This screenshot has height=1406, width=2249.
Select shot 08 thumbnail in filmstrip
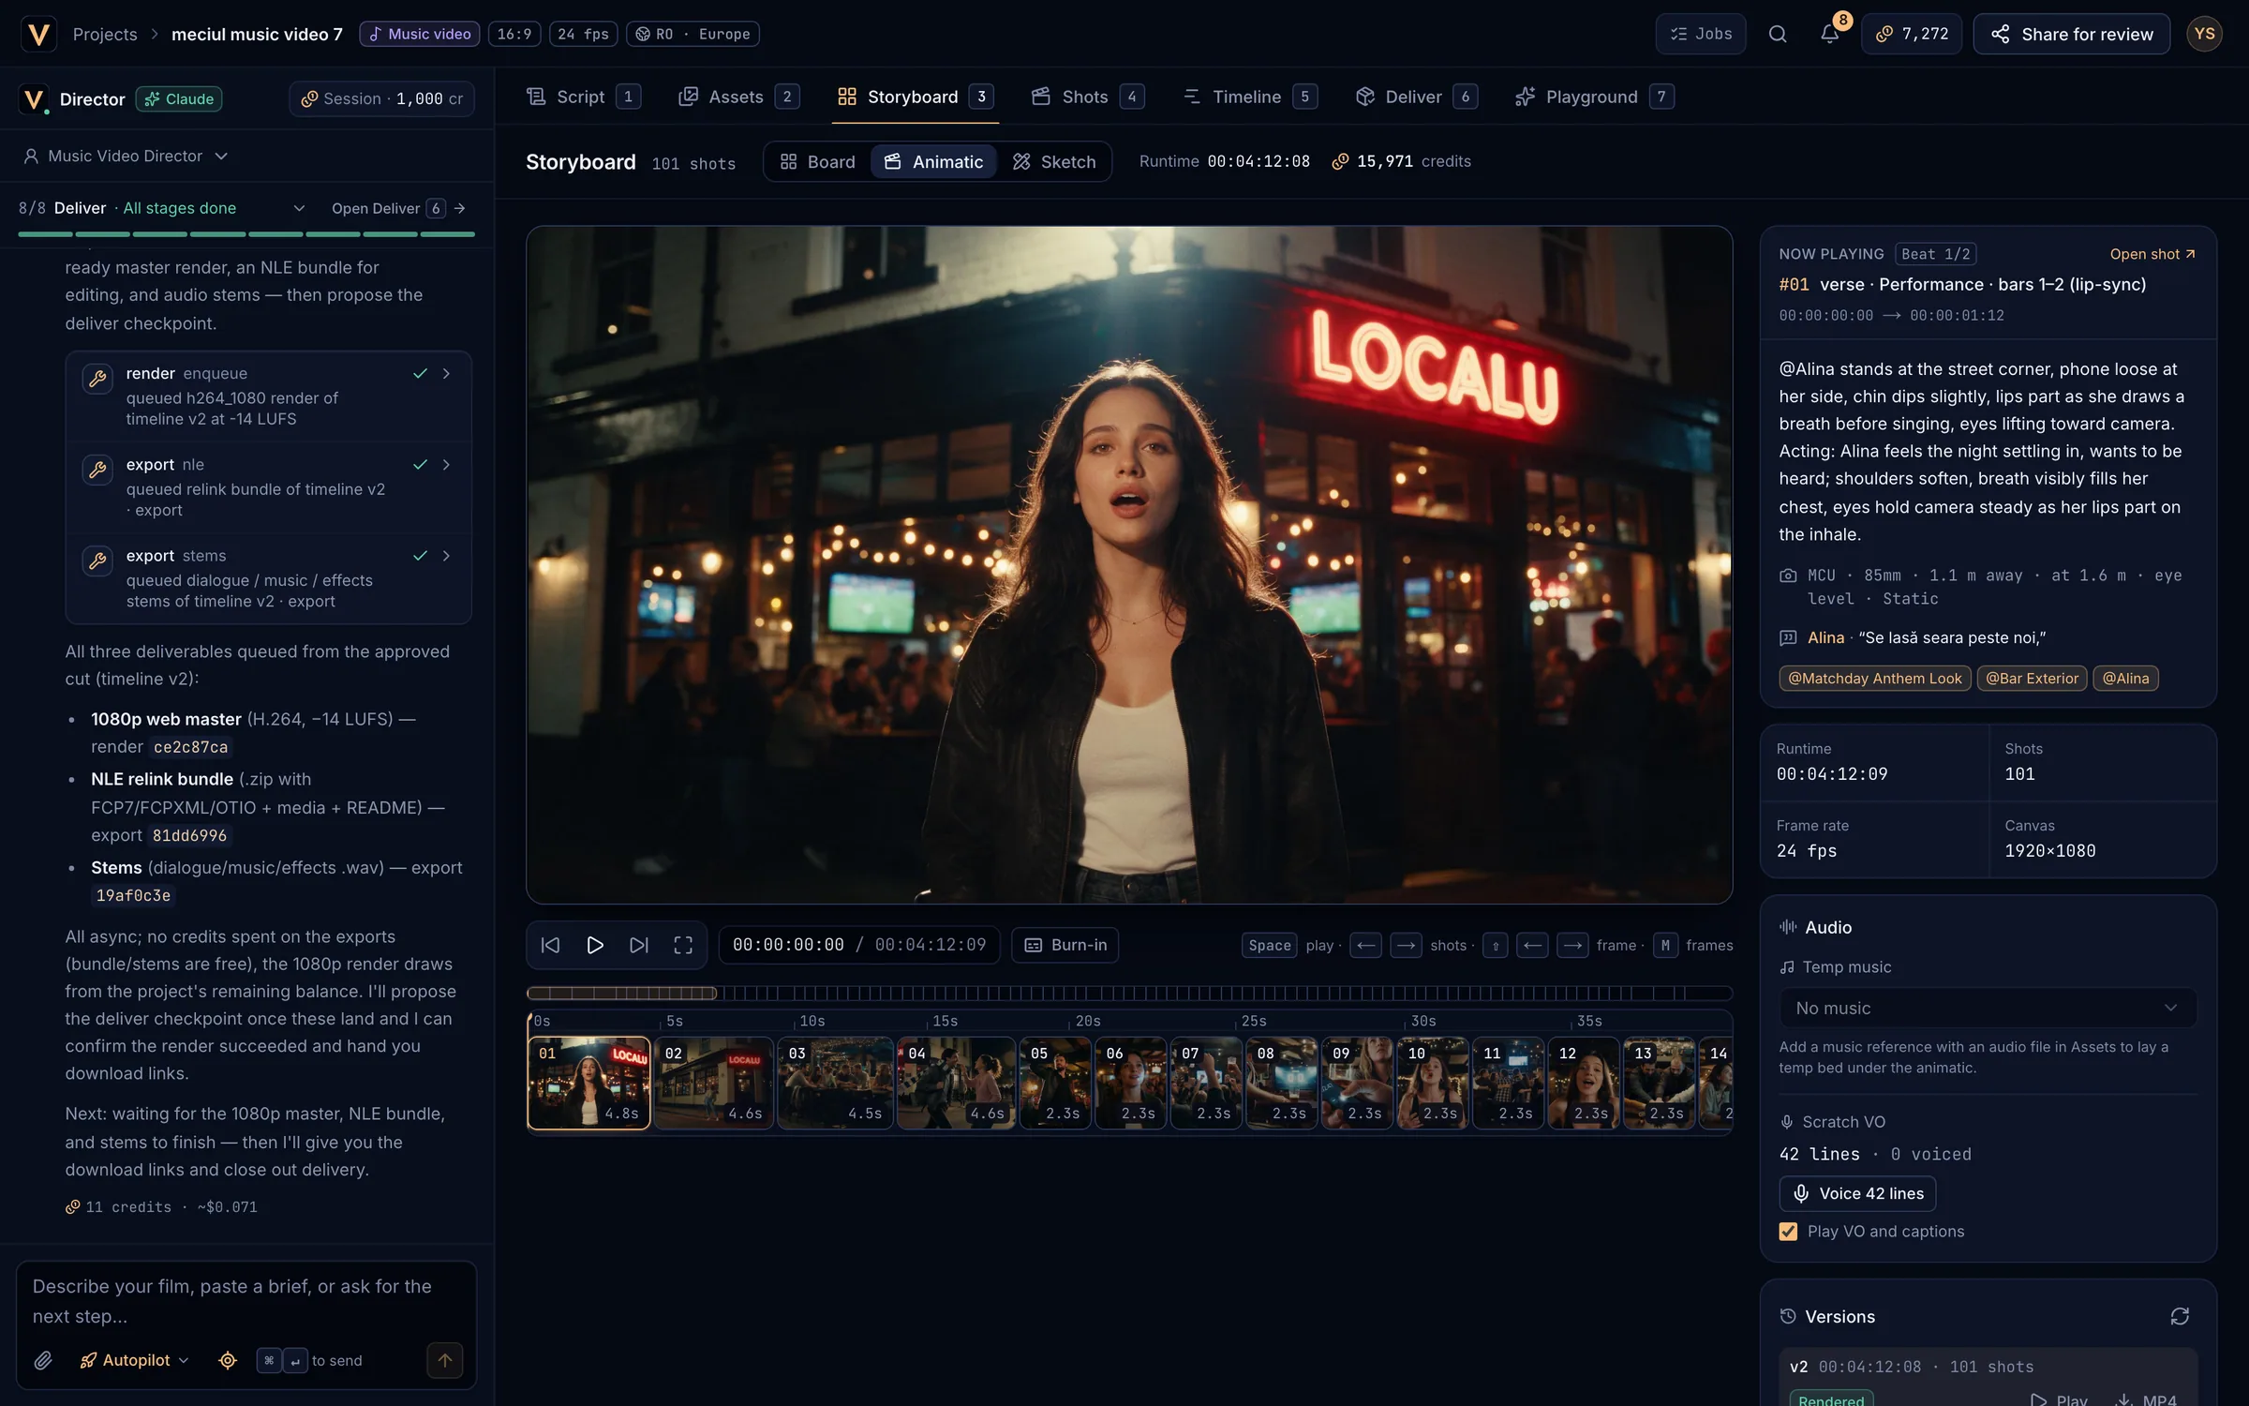tap(1282, 1083)
